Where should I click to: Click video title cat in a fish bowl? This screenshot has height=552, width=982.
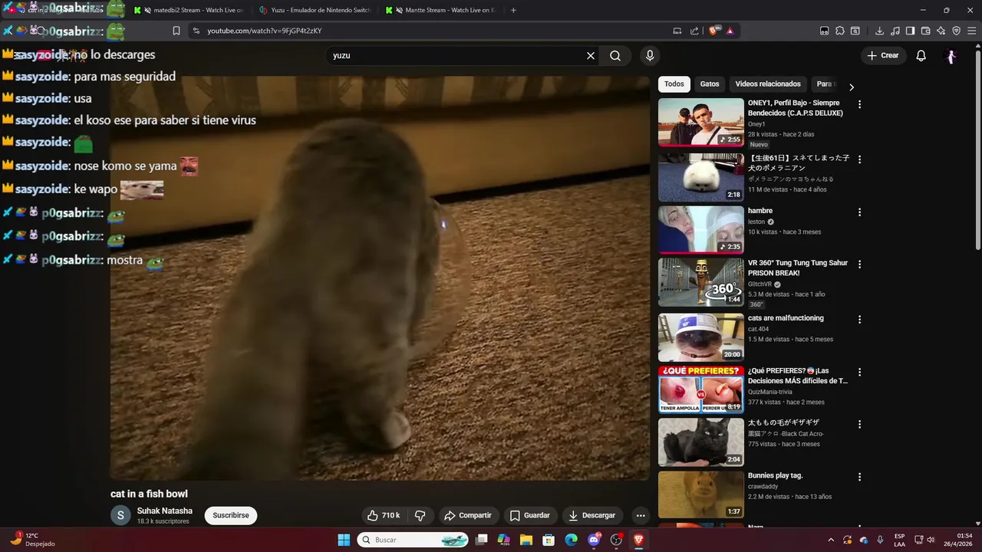[x=149, y=494]
